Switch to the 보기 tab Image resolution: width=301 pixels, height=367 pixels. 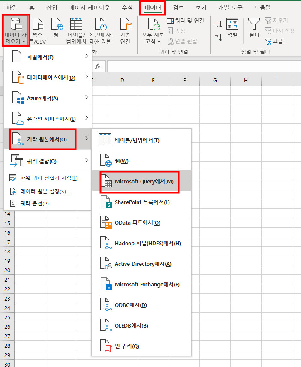(x=201, y=8)
